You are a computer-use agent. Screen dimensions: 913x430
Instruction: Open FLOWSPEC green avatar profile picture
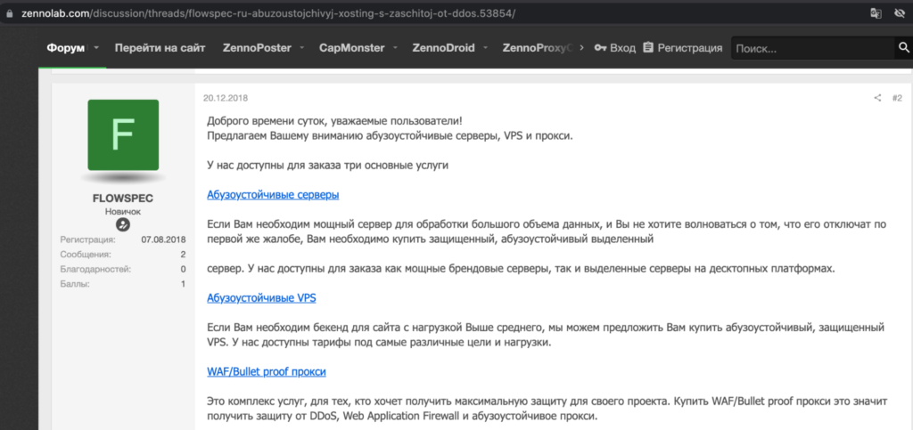click(123, 134)
